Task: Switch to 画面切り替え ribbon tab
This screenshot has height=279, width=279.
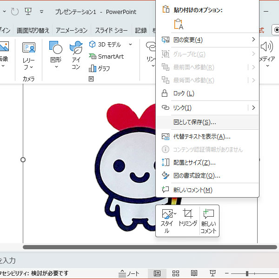Action: 33,30
